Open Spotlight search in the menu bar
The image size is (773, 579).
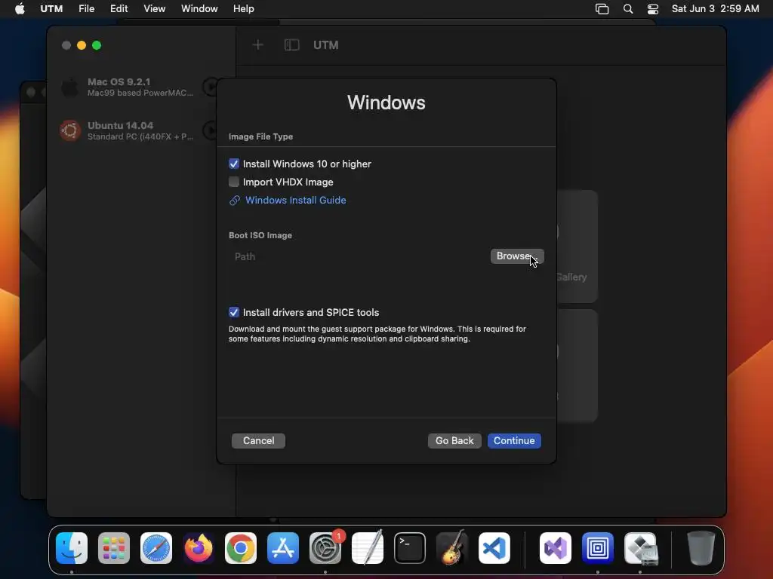click(628, 9)
